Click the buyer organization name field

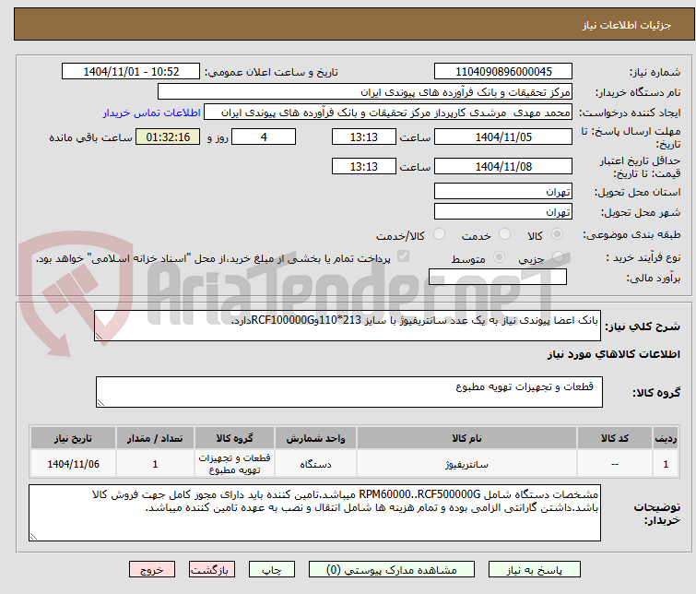tap(365, 92)
